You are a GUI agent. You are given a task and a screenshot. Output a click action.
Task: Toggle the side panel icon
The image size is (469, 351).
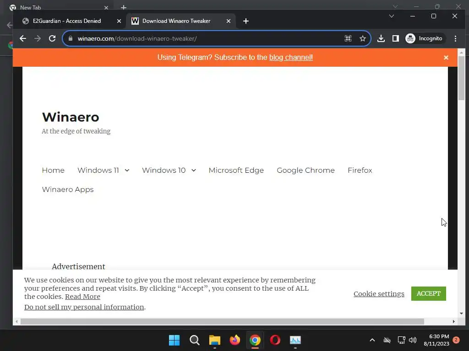[x=395, y=38]
